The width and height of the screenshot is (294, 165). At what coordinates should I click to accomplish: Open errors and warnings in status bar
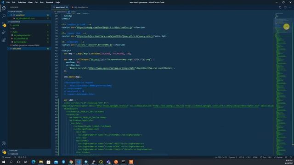tap(22, 157)
